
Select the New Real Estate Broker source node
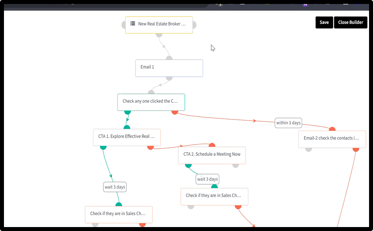159,25
